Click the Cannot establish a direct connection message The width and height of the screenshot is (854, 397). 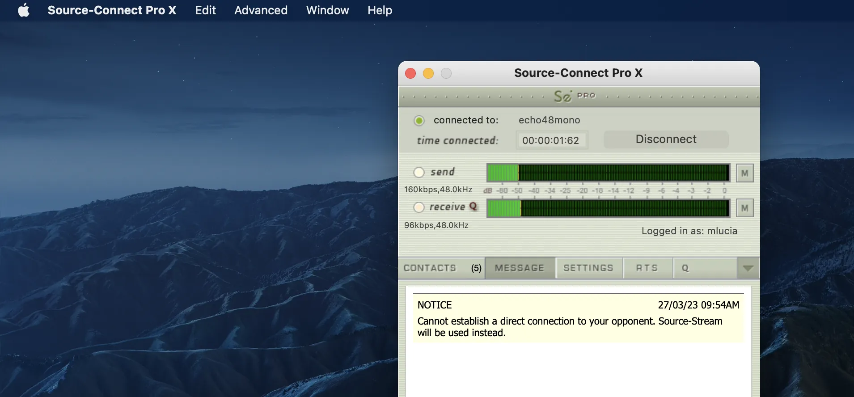point(570,327)
